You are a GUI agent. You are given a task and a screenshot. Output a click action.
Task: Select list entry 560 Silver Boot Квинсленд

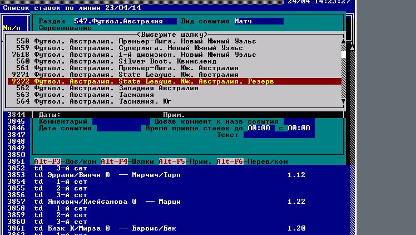(174, 61)
